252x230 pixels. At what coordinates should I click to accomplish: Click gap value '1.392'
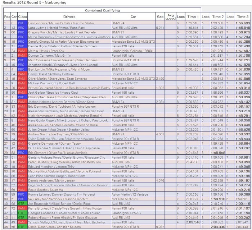[x=160, y=88]
